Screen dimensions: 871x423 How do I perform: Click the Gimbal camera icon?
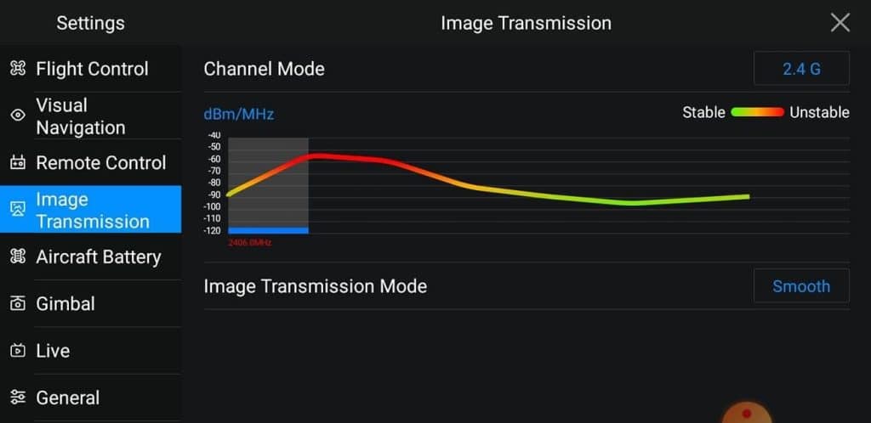(x=18, y=304)
